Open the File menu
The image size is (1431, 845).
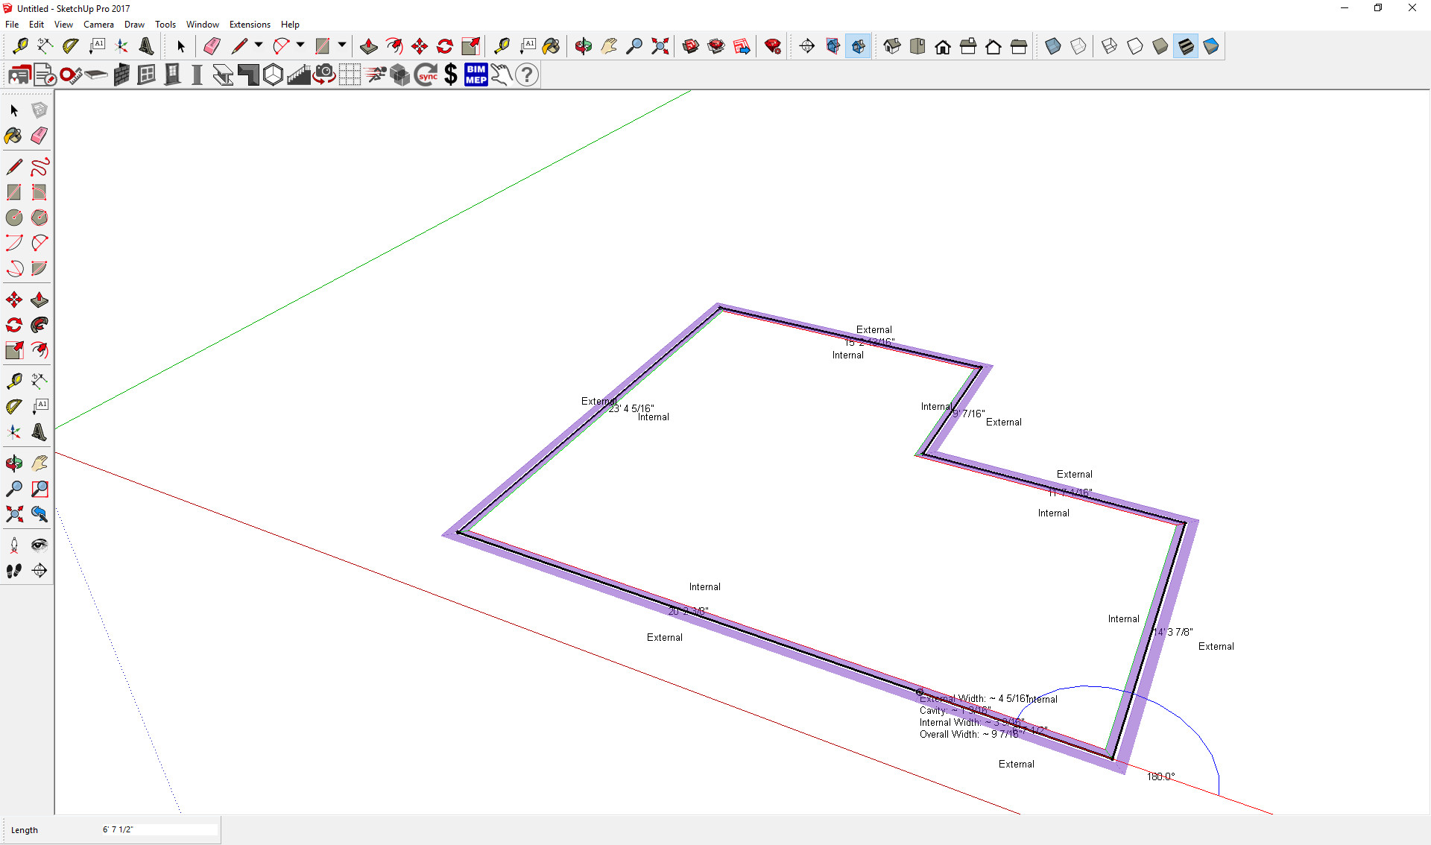[x=12, y=25]
